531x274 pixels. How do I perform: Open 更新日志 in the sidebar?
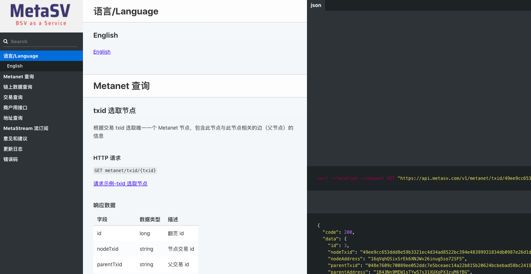(x=41, y=149)
